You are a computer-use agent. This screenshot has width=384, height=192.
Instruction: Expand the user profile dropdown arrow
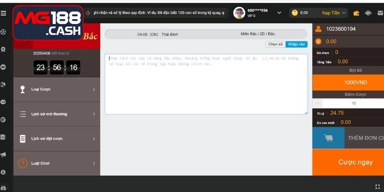point(279,13)
